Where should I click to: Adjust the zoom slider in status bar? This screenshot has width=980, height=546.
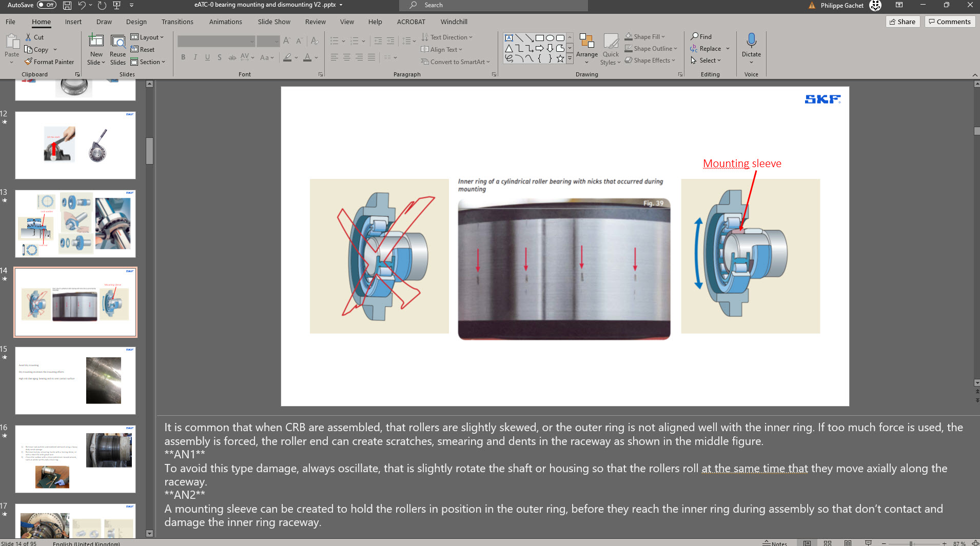coord(911,543)
